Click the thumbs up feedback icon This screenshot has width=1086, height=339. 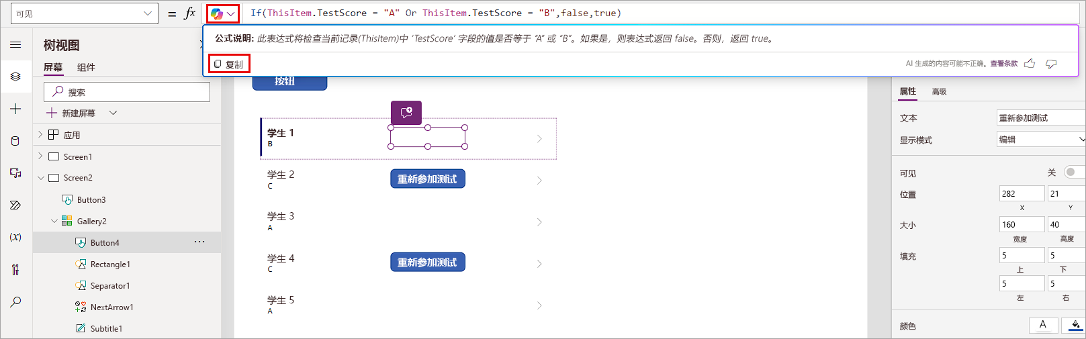coord(1030,64)
